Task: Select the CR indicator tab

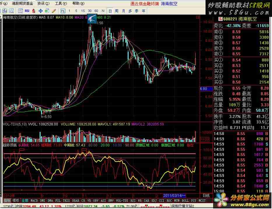Action: 83,201
